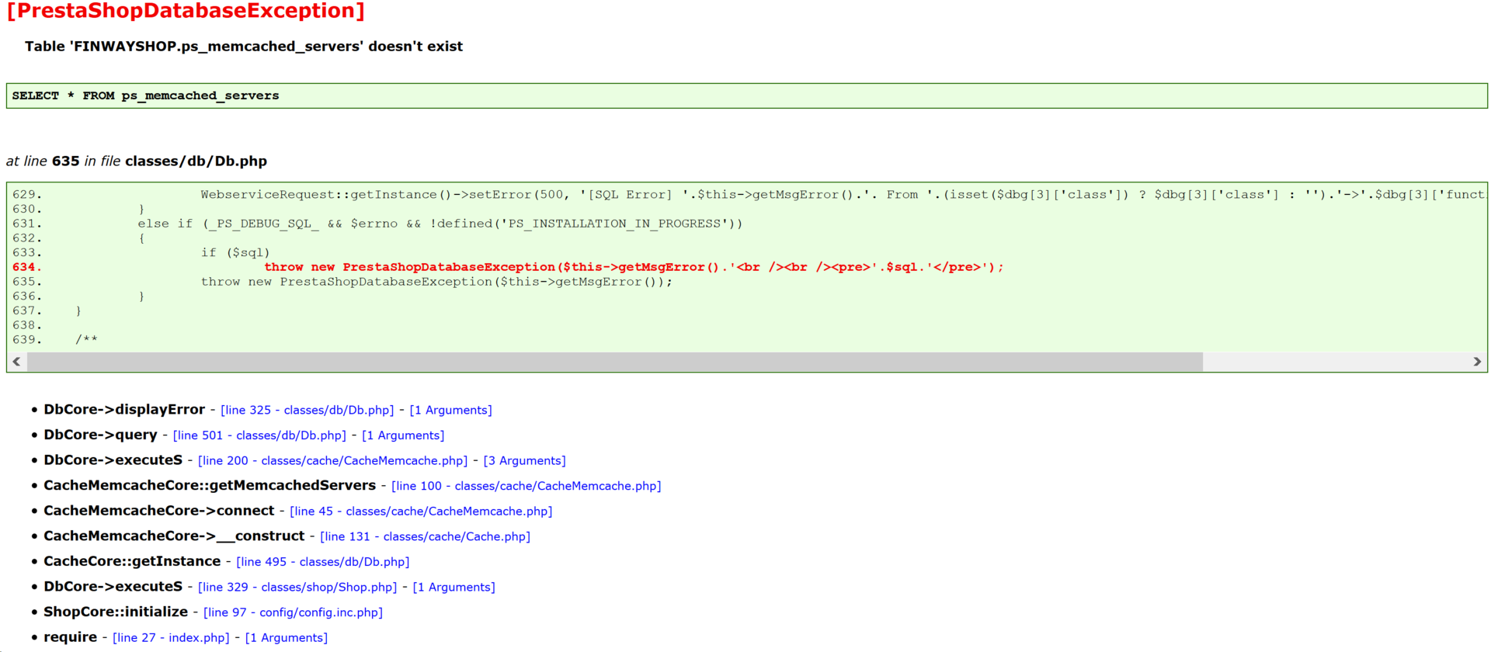Click the Table doesn't exist error message
Screen dimensions: 1491x652
click(x=244, y=47)
